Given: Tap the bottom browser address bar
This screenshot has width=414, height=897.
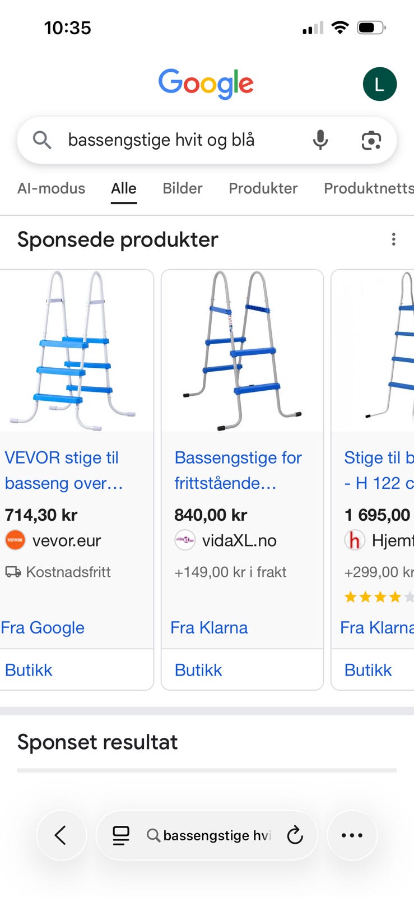Looking at the screenshot, I should point(216,835).
